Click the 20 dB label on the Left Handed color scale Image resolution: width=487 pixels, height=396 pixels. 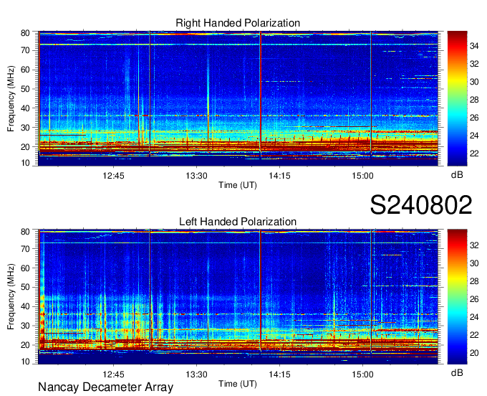474,353
